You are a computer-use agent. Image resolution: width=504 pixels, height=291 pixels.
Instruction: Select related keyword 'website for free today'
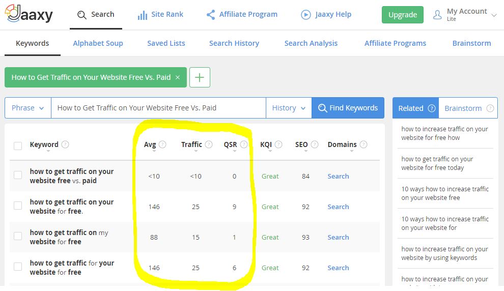(437, 163)
